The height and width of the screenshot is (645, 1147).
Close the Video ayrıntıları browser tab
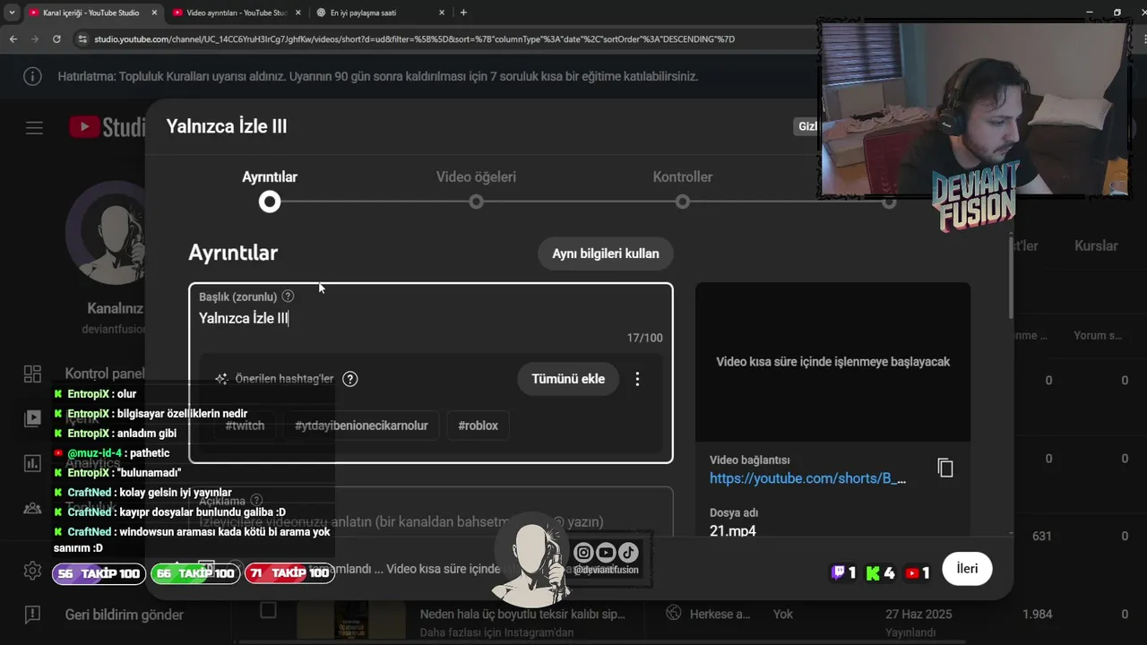[298, 13]
